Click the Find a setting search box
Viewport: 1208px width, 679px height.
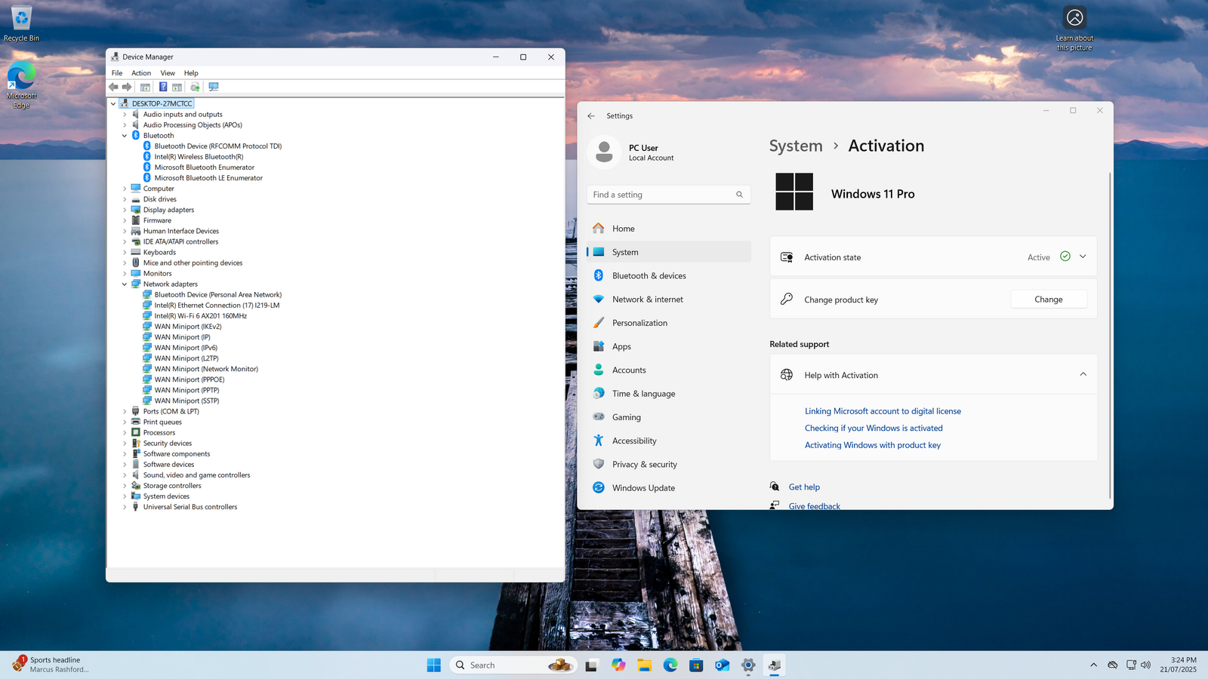click(x=661, y=195)
